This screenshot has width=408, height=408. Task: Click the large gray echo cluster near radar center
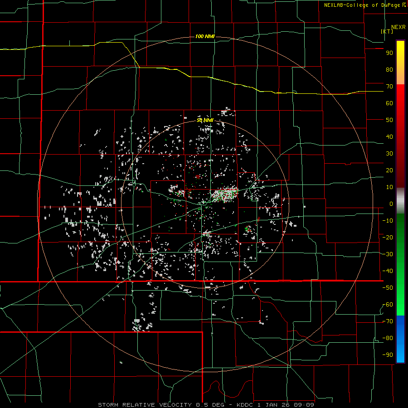(x=224, y=194)
